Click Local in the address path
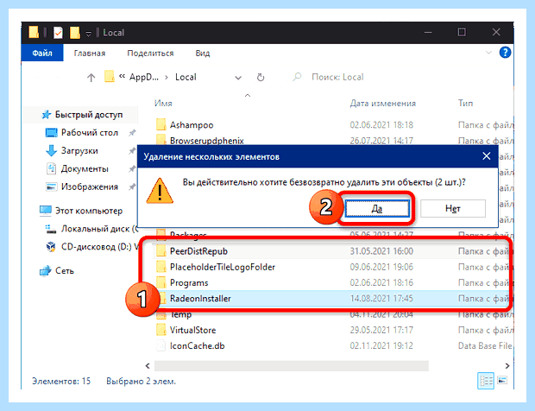Screen dimensions: 535x411 tap(186, 77)
